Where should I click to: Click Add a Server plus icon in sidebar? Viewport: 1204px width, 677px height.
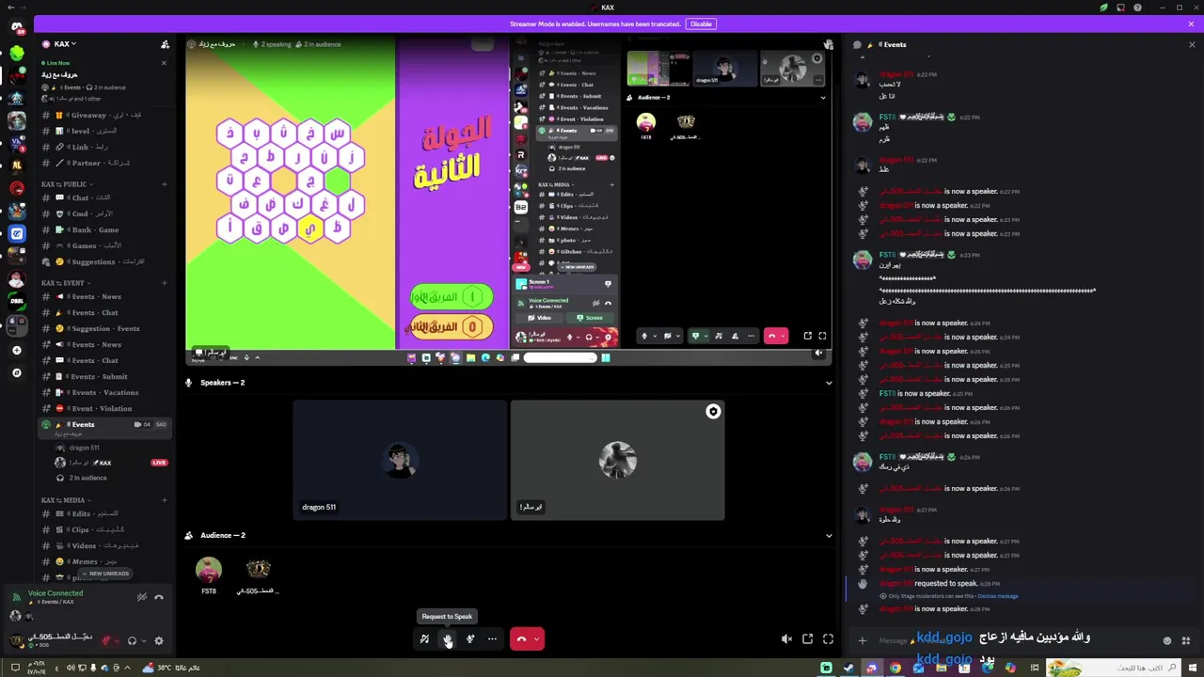click(x=17, y=351)
